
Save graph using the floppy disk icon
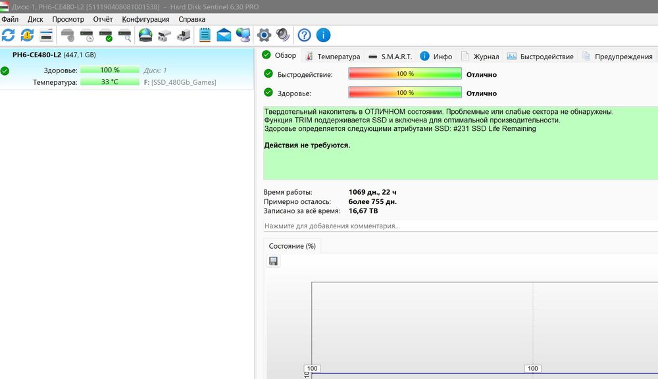[x=273, y=261]
